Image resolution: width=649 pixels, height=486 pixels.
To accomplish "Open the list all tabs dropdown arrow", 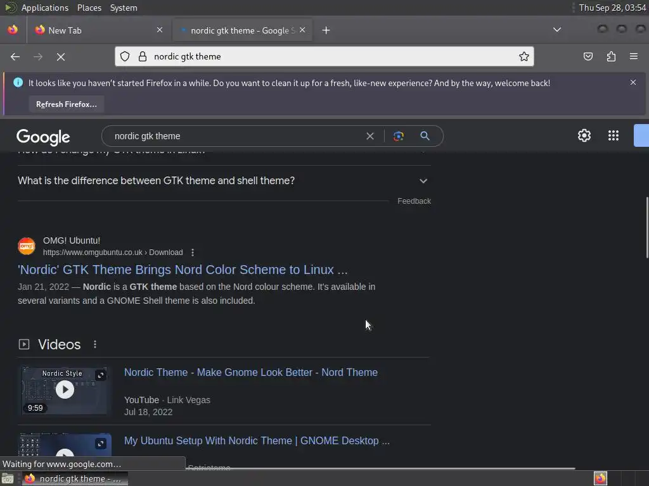I will pyautogui.click(x=557, y=30).
